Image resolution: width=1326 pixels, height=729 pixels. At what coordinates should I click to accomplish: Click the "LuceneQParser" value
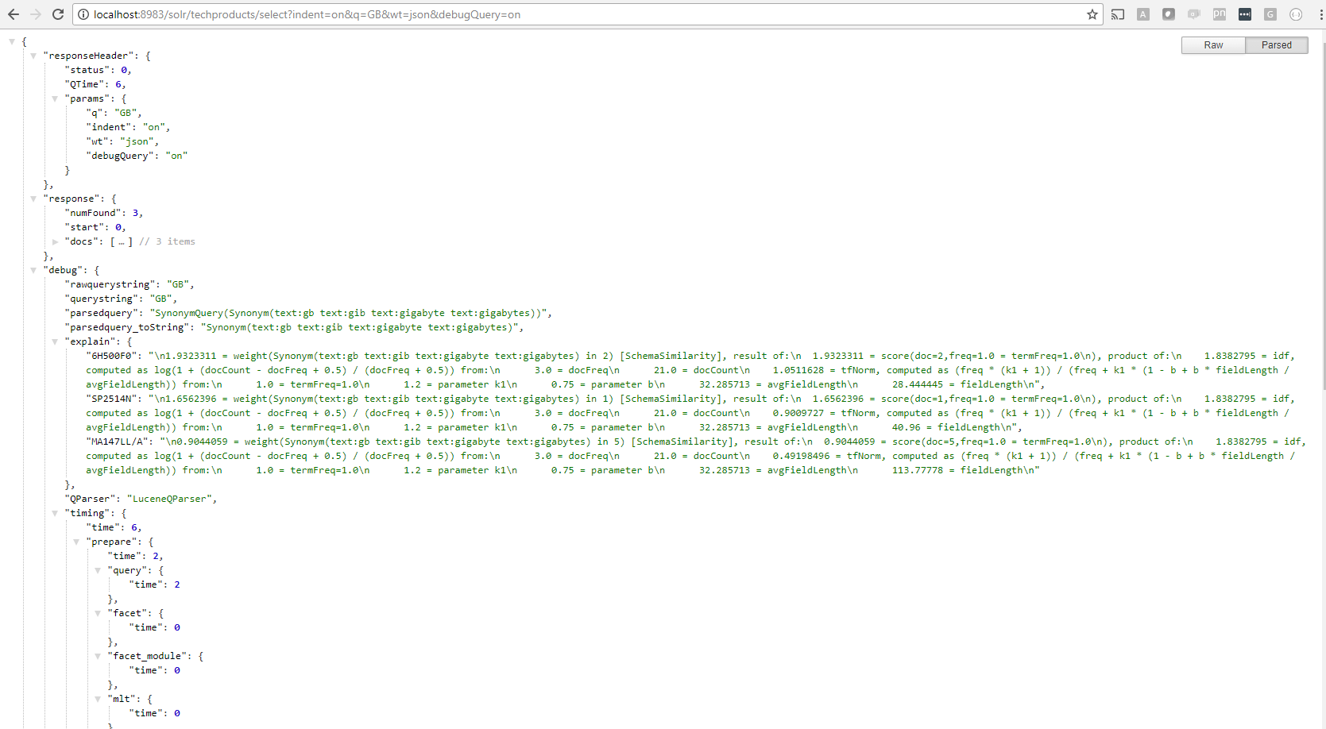pyautogui.click(x=169, y=499)
